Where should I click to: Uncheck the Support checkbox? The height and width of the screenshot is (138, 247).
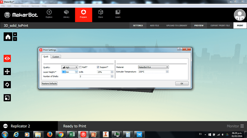pos(98,67)
